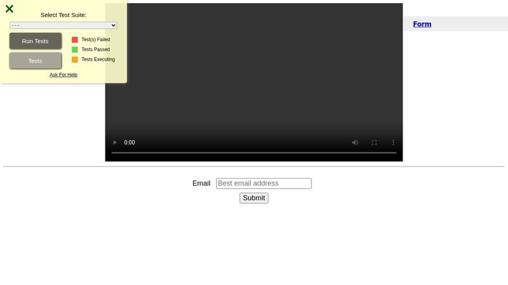Click the video progress bar
The image size is (508, 285).
[254, 153]
